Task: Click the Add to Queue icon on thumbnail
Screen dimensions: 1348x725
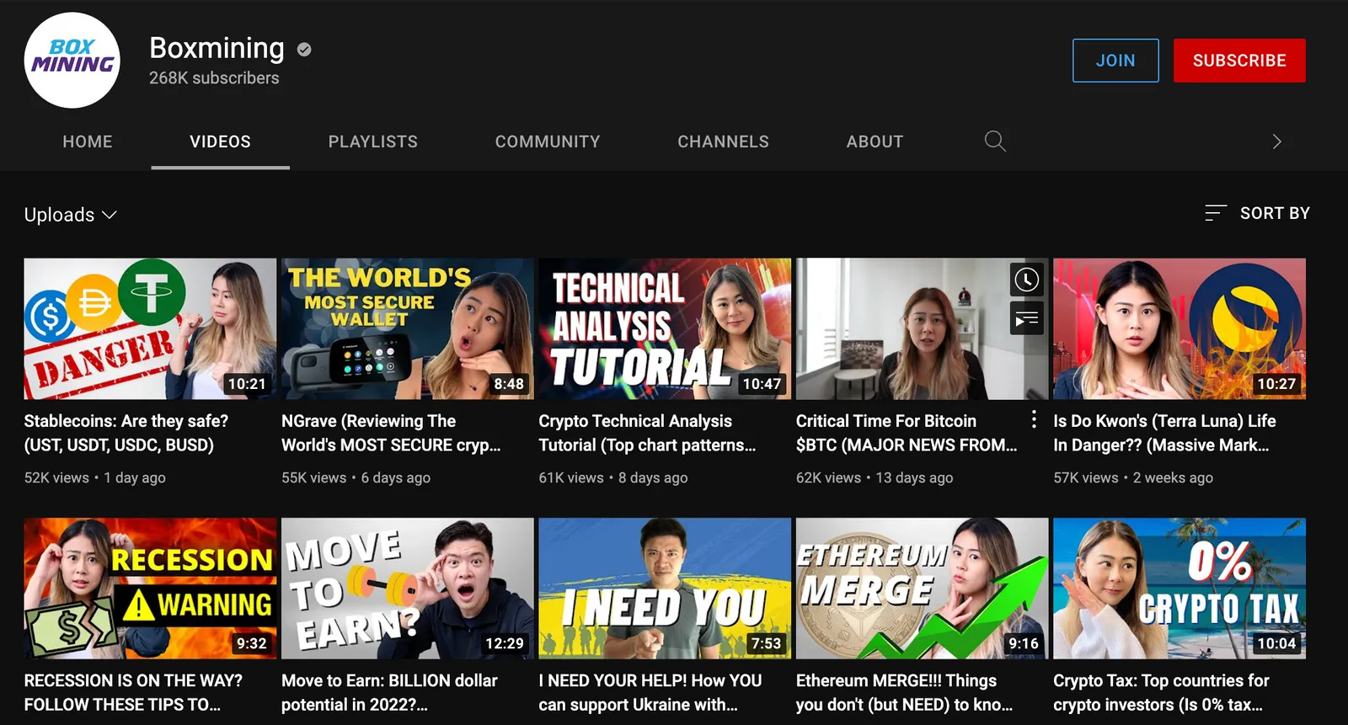Action: click(x=1026, y=318)
